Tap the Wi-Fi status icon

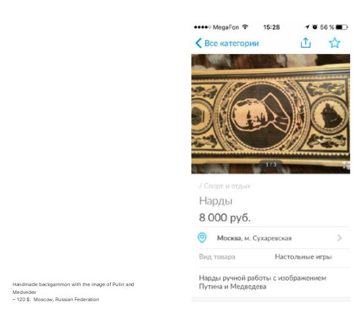[x=245, y=27]
